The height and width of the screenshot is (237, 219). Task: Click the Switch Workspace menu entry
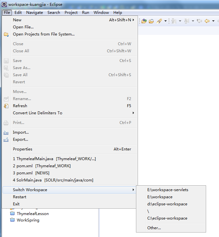[69, 190]
